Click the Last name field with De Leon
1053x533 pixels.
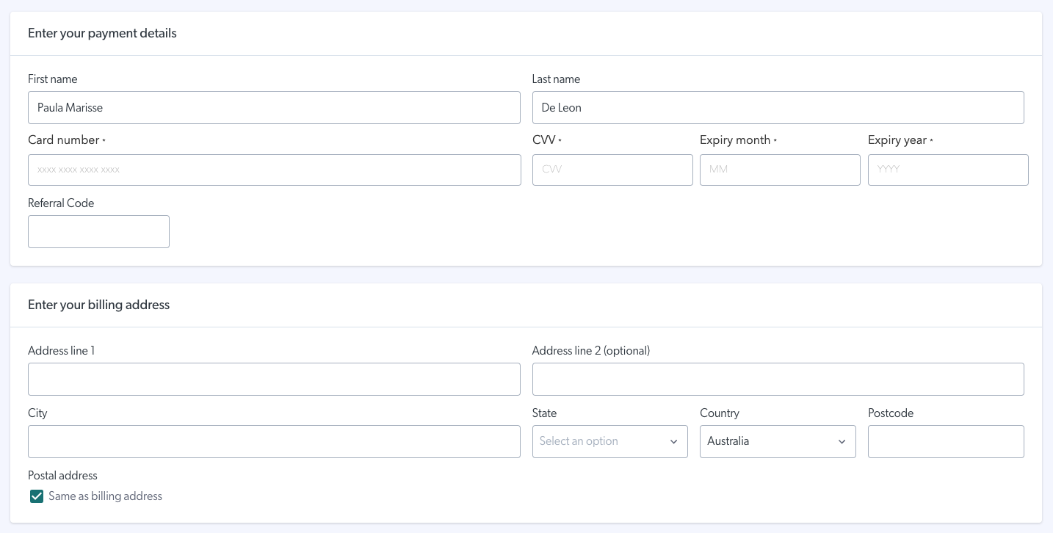pos(778,107)
